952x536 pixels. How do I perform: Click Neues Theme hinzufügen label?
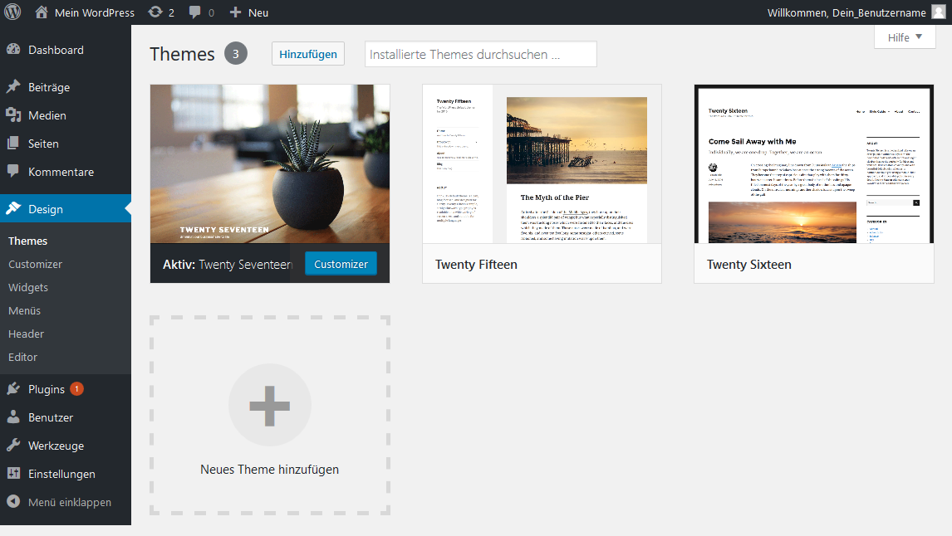[x=270, y=470]
